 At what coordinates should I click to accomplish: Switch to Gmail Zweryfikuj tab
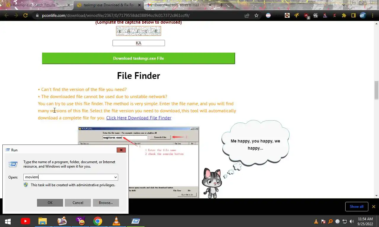pyautogui.click(x=179, y=5)
